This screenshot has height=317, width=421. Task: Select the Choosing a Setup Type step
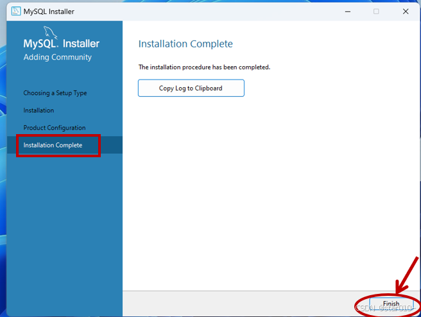[x=55, y=93]
